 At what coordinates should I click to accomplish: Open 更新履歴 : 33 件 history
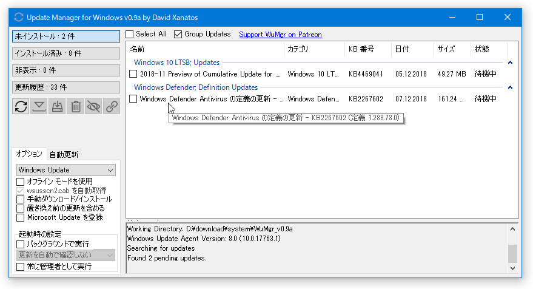(66, 87)
